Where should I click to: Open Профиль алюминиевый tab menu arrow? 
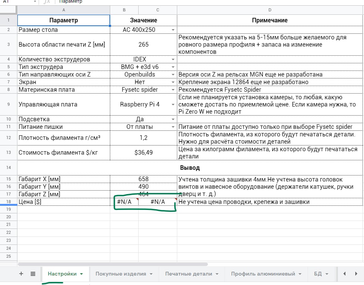pos(300,274)
